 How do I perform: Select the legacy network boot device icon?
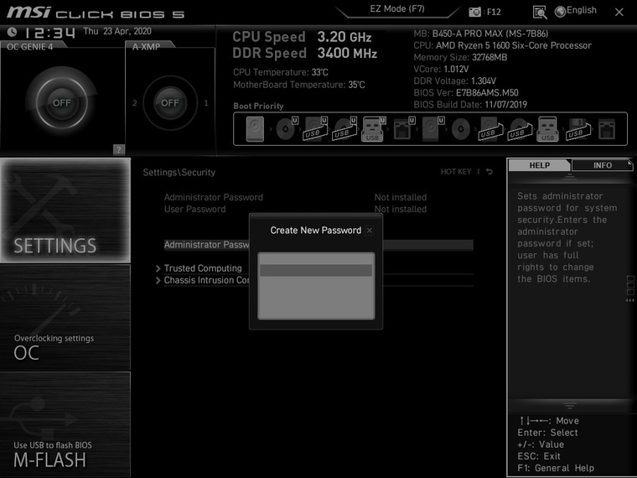[607, 130]
